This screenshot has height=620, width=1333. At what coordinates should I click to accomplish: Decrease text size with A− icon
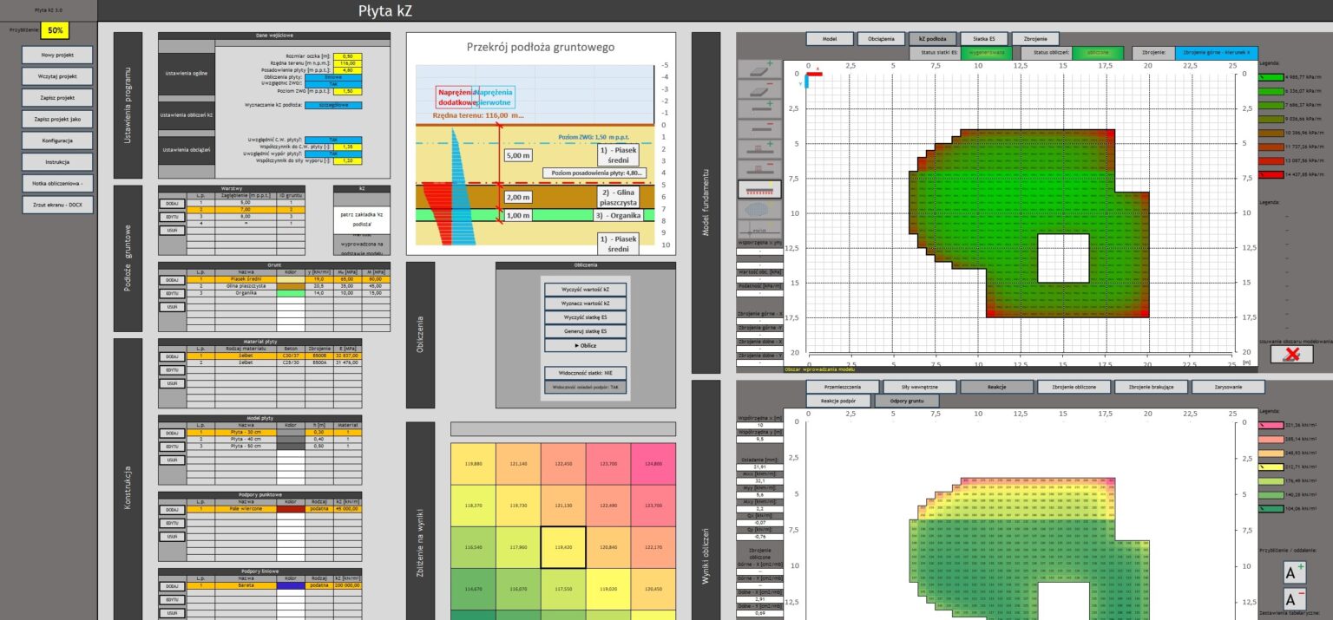(x=1295, y=600)
